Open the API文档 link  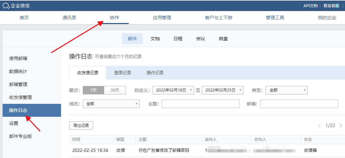tap(310, 6)
